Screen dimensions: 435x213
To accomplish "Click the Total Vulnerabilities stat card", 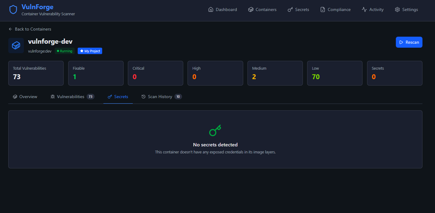I will tap(36, 73).
